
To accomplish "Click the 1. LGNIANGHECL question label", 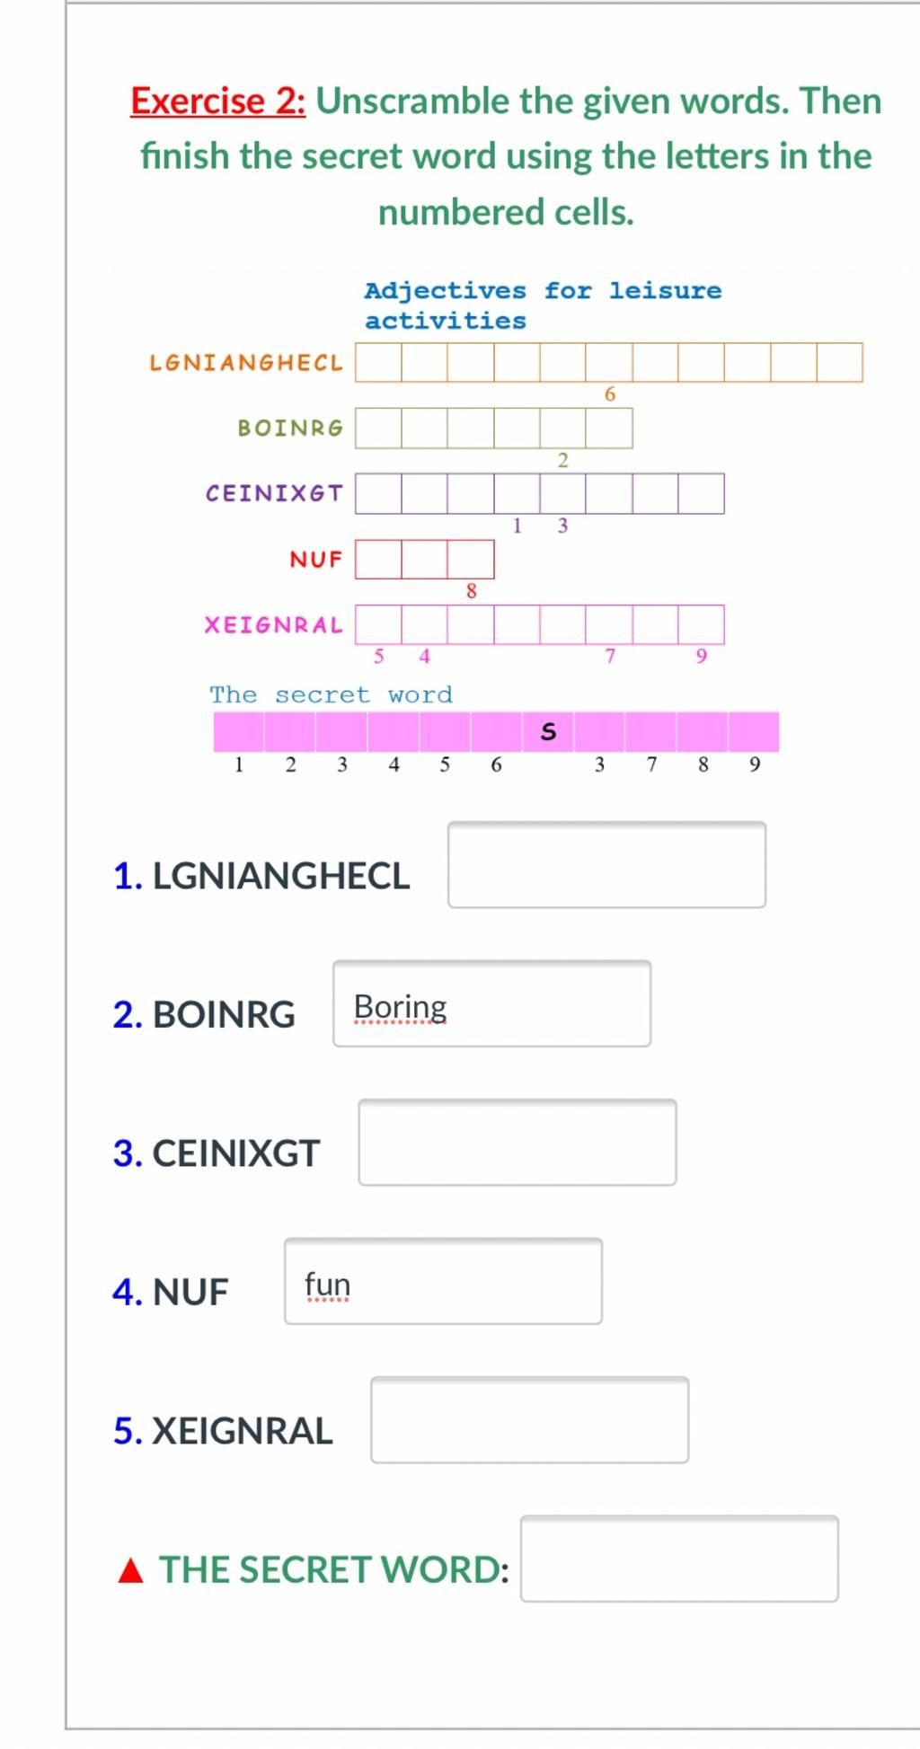I will click(x=261, y=875).
